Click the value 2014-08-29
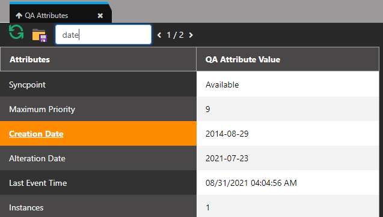This screenshot has height=217, width=383. tap(288, 134)
